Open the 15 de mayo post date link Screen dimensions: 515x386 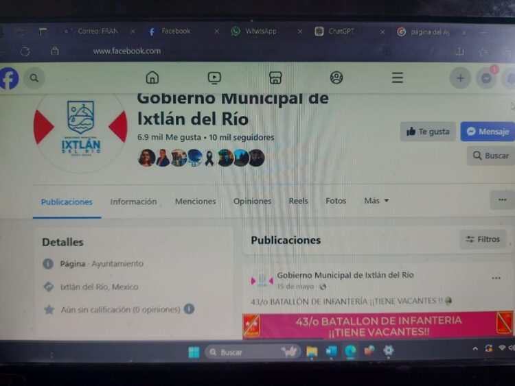[x=295, y=287]
